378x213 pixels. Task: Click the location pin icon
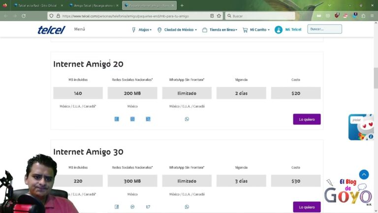pyautogui.click(x=159, y=30)
